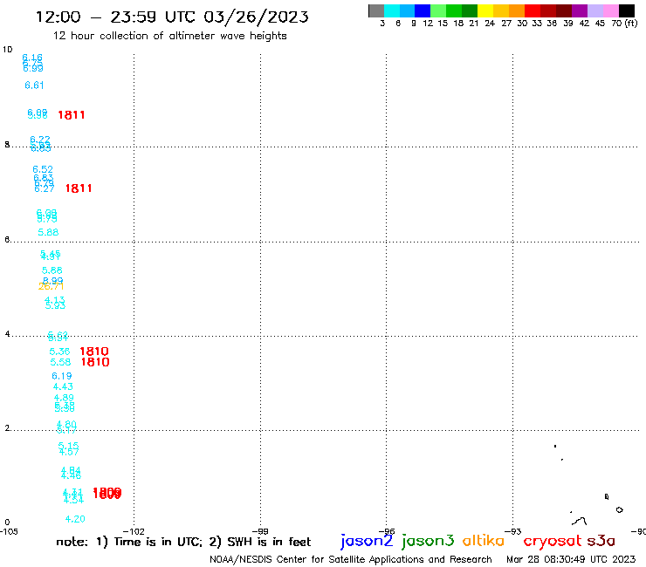
Task: Click the light green legend swatch
Action: (x=438, y=10)
